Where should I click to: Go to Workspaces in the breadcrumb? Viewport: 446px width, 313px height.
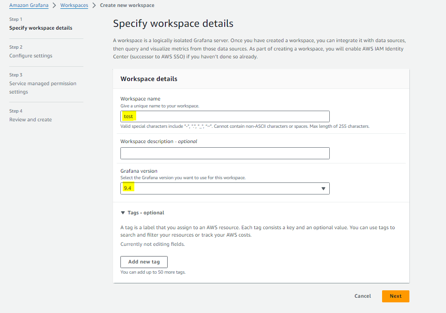point(74,6)
